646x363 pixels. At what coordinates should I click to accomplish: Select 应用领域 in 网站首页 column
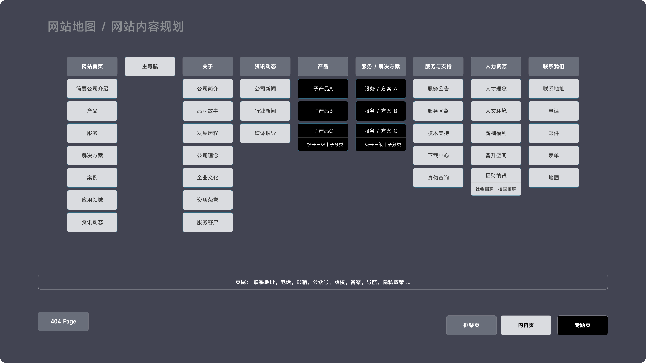[x=92, y=200]
